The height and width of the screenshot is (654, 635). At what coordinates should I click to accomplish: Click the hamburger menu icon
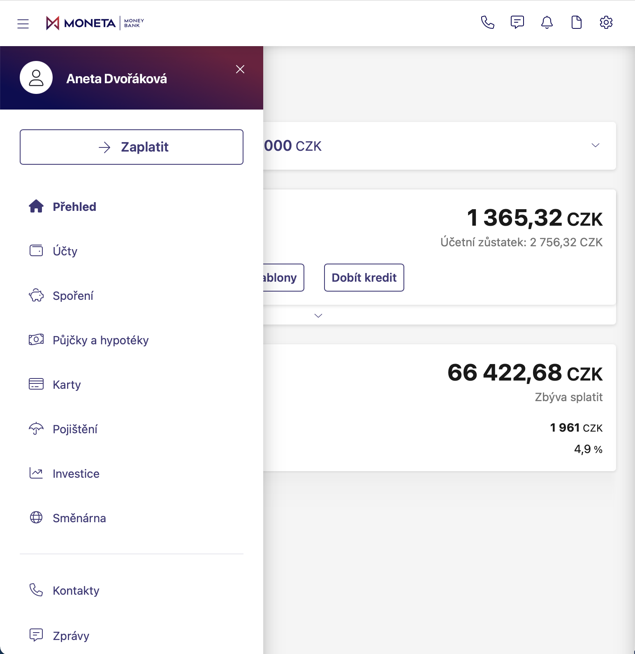[23, 23]
